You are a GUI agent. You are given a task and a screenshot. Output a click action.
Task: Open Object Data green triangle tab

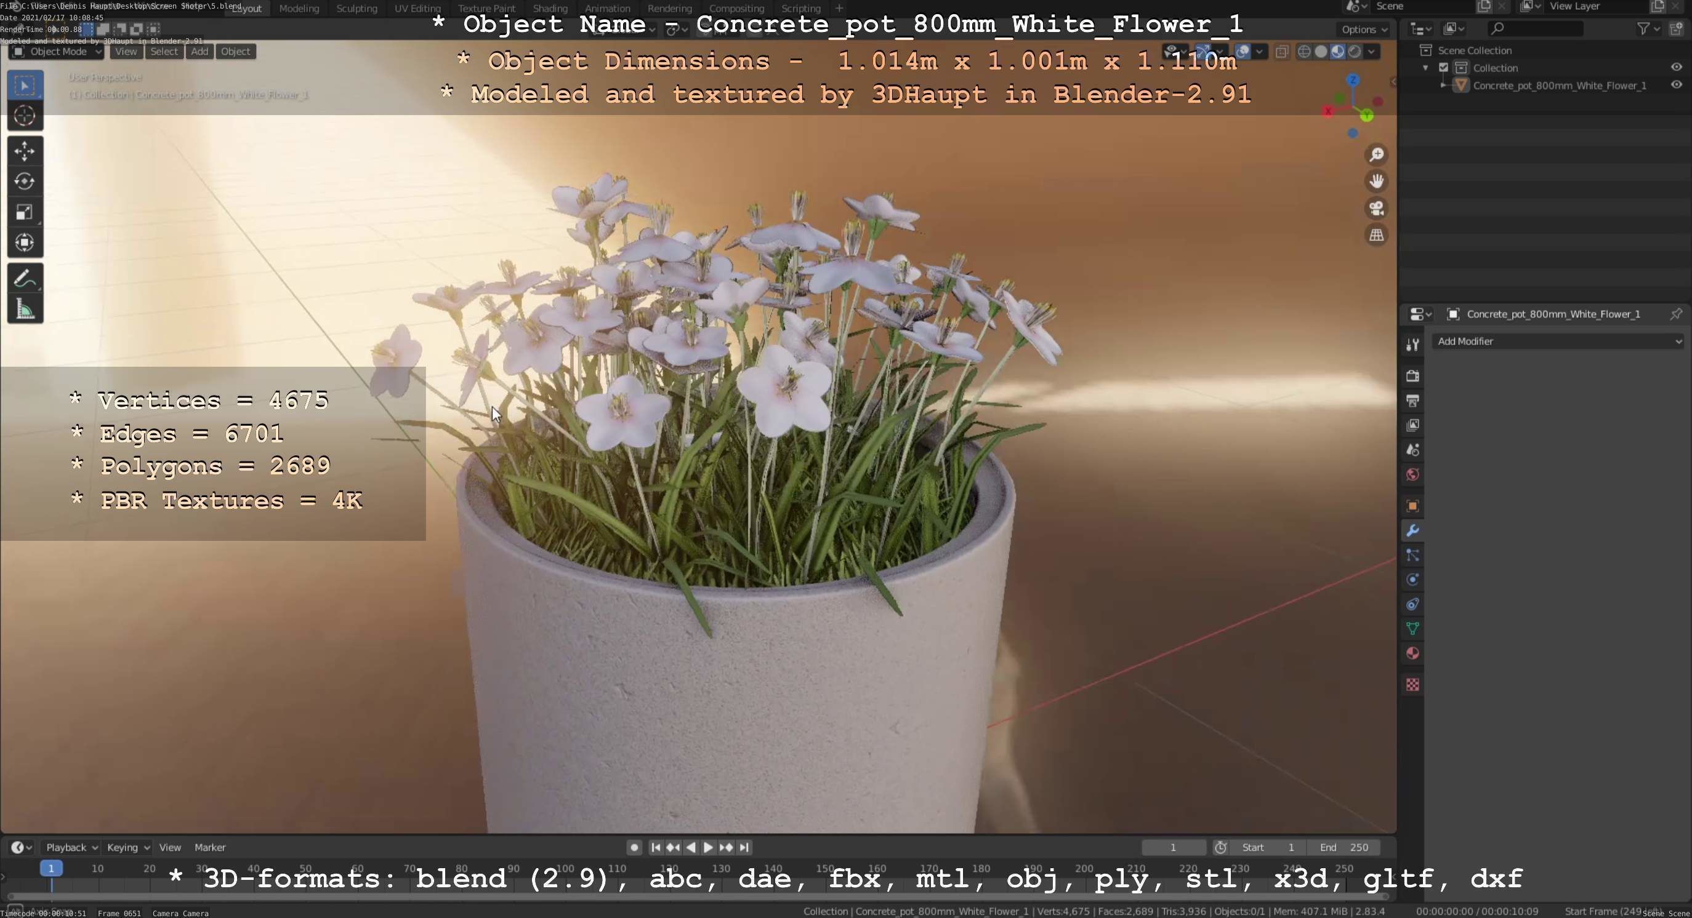click(1412, 629)
